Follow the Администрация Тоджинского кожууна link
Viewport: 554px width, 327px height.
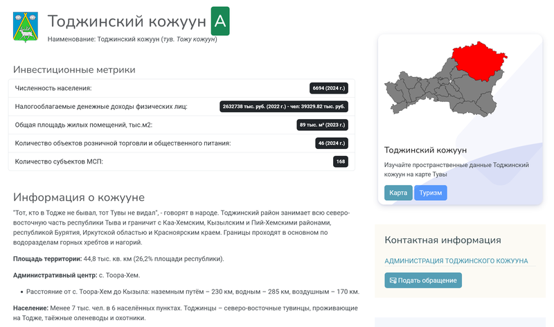click(456, 261)
